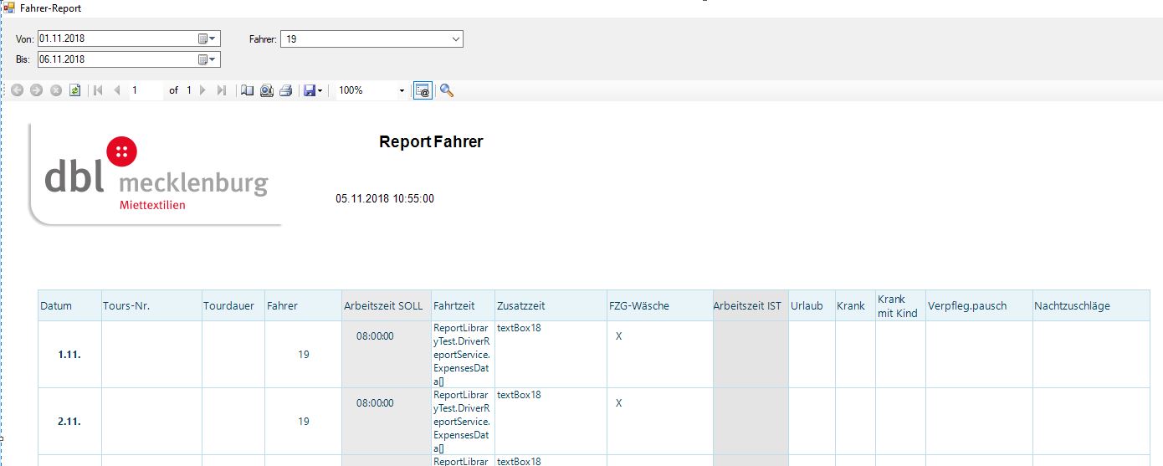This screenshot has width=1163, height=466.
Task: Click the X mark in 1.11. row
Action: point(619,335)
